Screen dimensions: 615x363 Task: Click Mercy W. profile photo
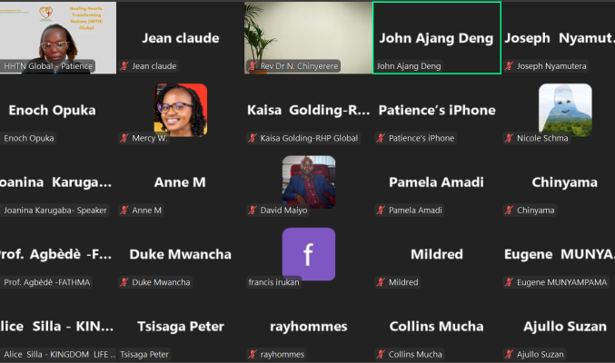[x=181, y=110]
